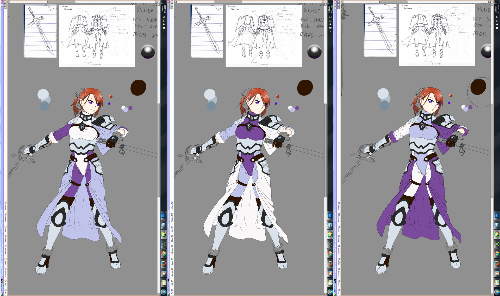Open Adobe Photoshop from the taskbar
Viewport: 500px width, 296px height.
pyautogui.click(x=163, y=215)
